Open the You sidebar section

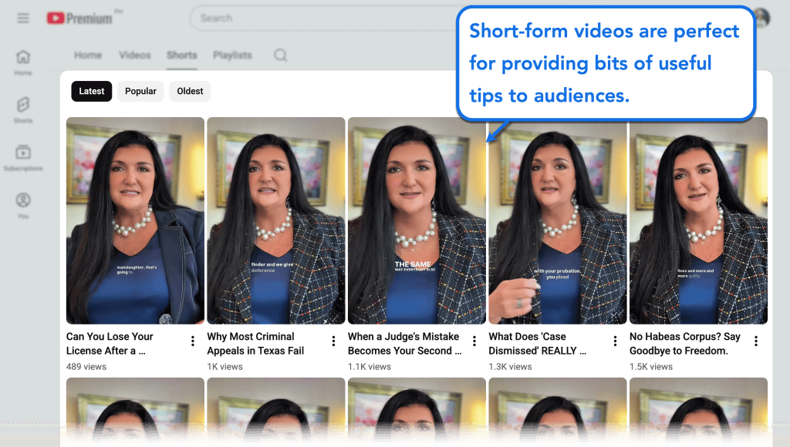[23, 205]
